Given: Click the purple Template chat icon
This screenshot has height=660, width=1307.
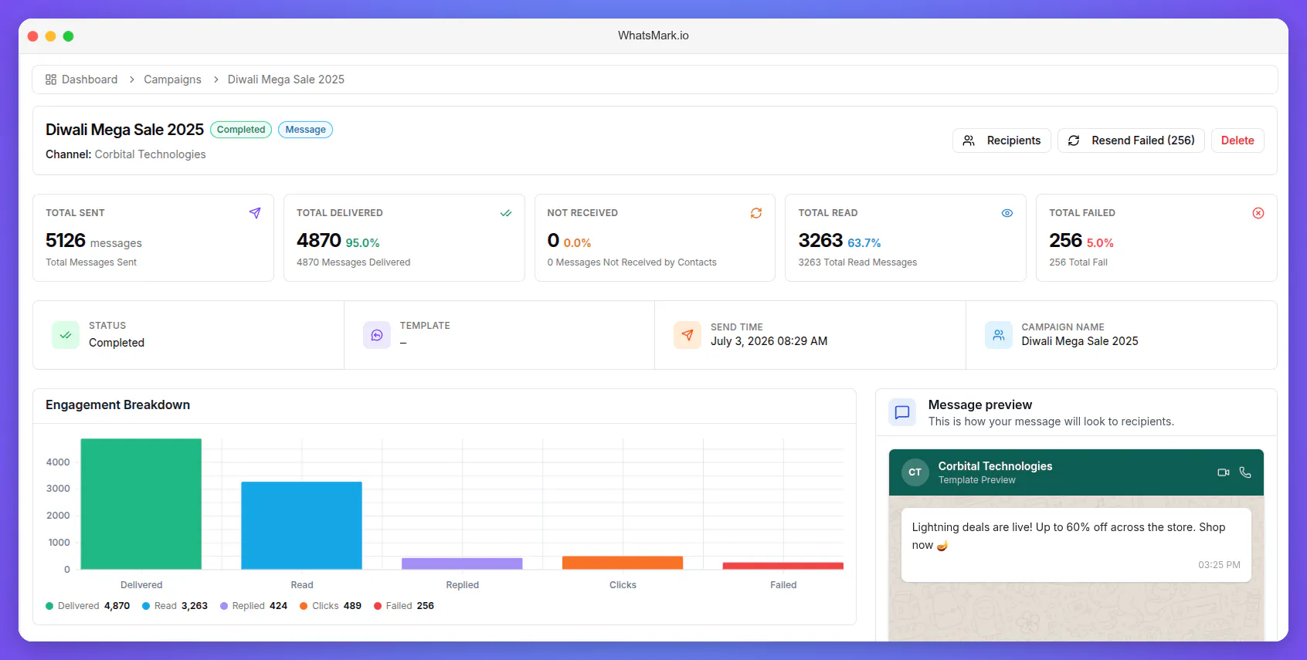Looking at the screenshot, I should pyautogui.click(x=377, y=335).
